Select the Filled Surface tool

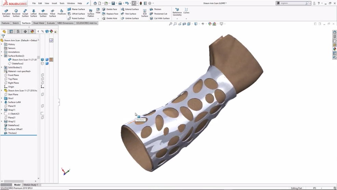pyautogui.click(x=52, y=13)
